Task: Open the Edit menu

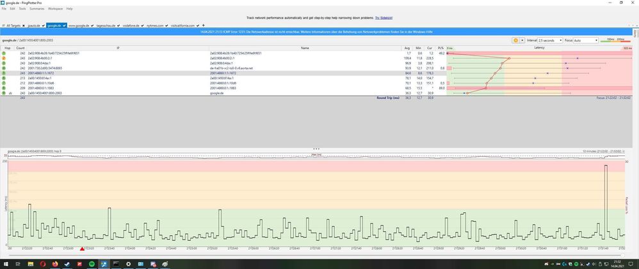Action: (x=13, y=8)
